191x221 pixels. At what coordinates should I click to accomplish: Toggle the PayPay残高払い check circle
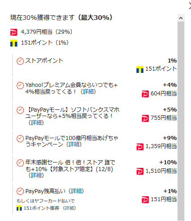click(20, 191)
